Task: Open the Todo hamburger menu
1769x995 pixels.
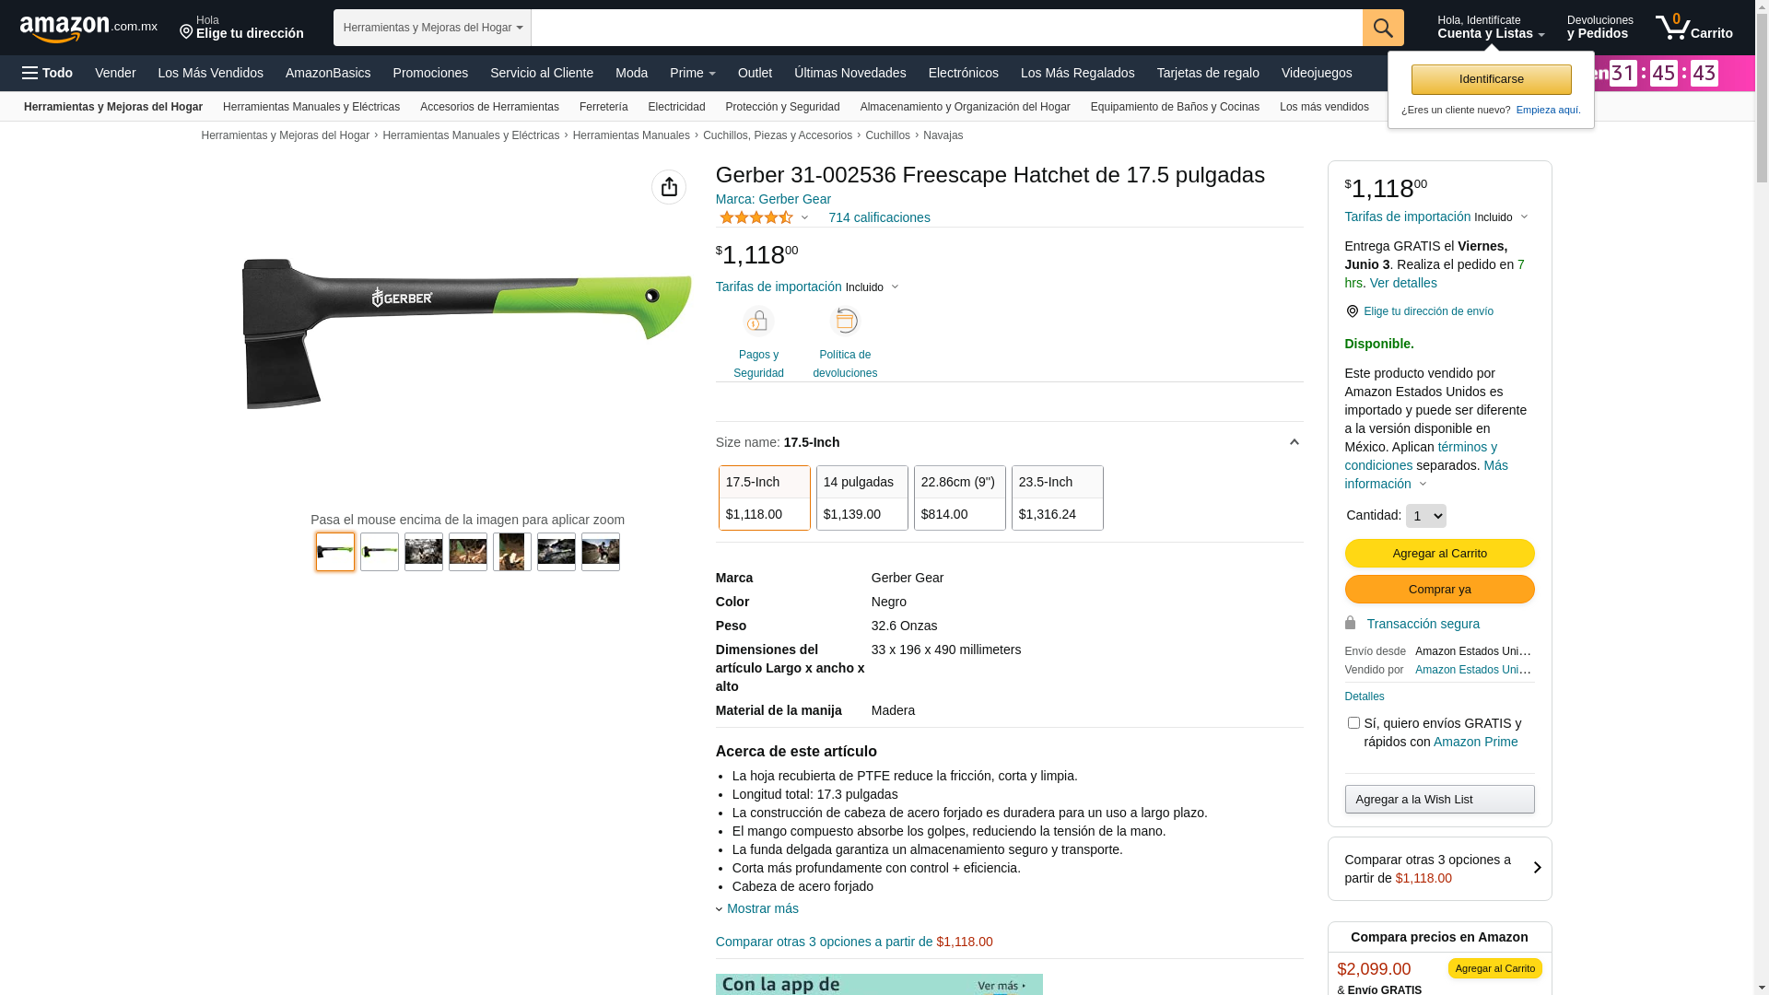Action: click(47, 73)
